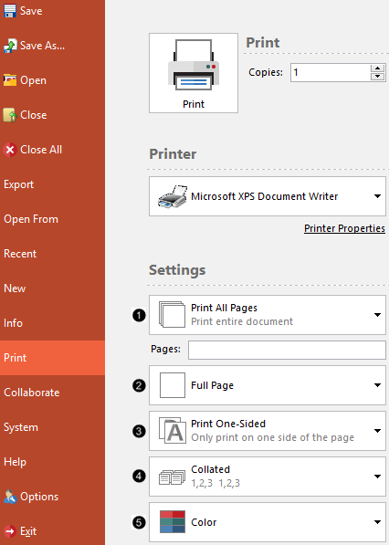Choose New in the sidebar menu
The height and width of the screenshot is (545, 389).
point(52,288)
